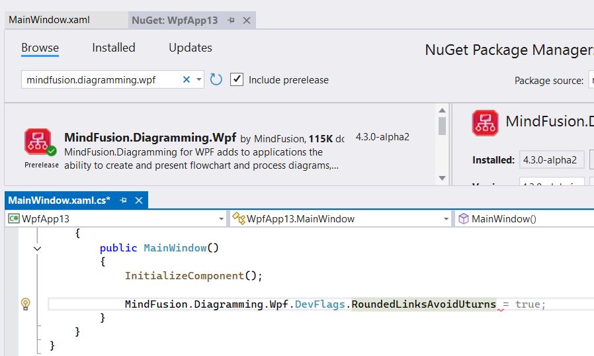Click inside the package search field
The image size is (594, 356).
[x=99, y=80]
